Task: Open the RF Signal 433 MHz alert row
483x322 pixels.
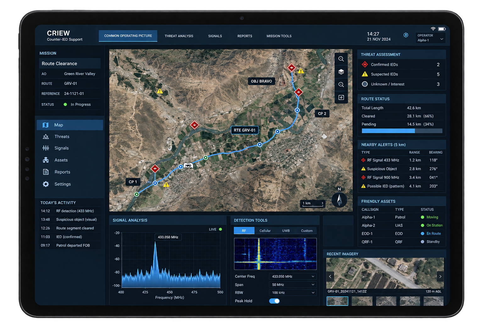Action: click(x=402, y=160)
